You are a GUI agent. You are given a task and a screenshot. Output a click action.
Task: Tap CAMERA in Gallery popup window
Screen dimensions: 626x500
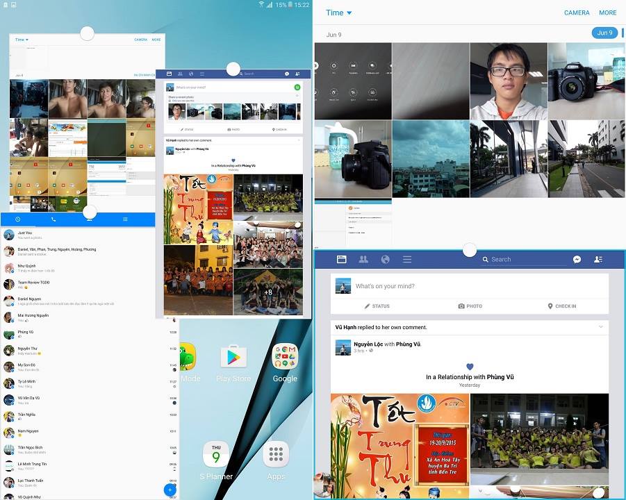click(x=140, y=40)
